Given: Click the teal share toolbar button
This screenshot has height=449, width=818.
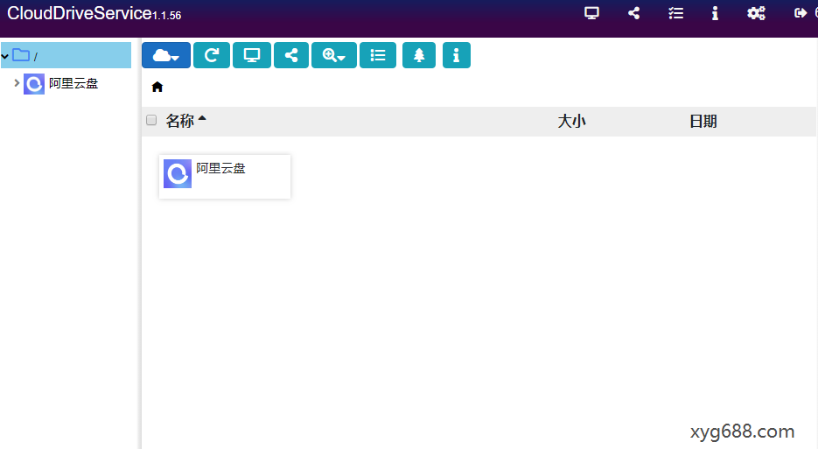Looking at the screenshot, I should pos(291,55).
